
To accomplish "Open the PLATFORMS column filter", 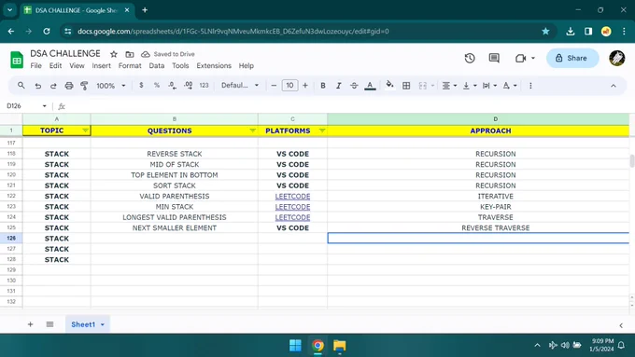I will point(322,130).
